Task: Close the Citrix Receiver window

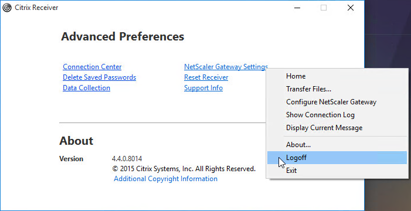Action: [x=351, y=8]
